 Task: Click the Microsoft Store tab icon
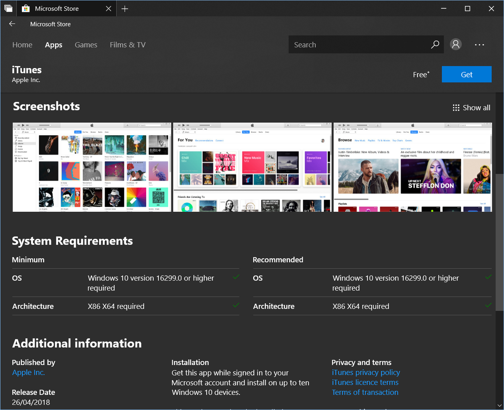[26, 8]
